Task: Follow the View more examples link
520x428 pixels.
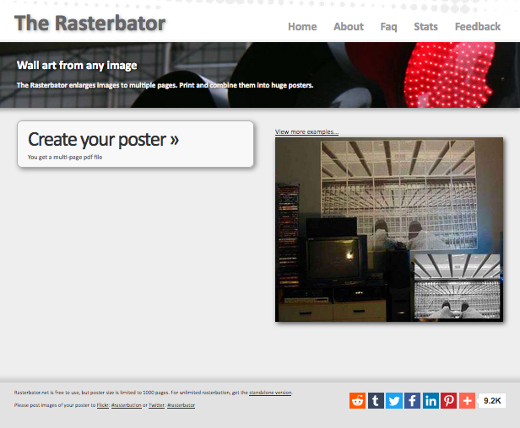Action: click(306, 131)
